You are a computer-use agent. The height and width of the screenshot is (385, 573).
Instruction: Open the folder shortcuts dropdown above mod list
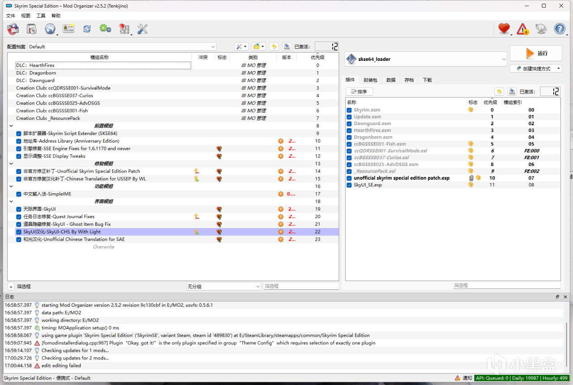(259, 47)
